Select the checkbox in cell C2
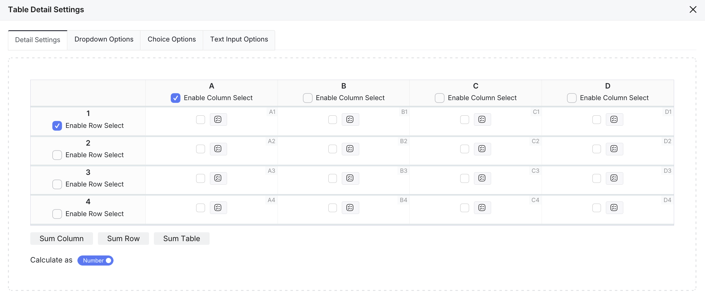 pos(464,149)
